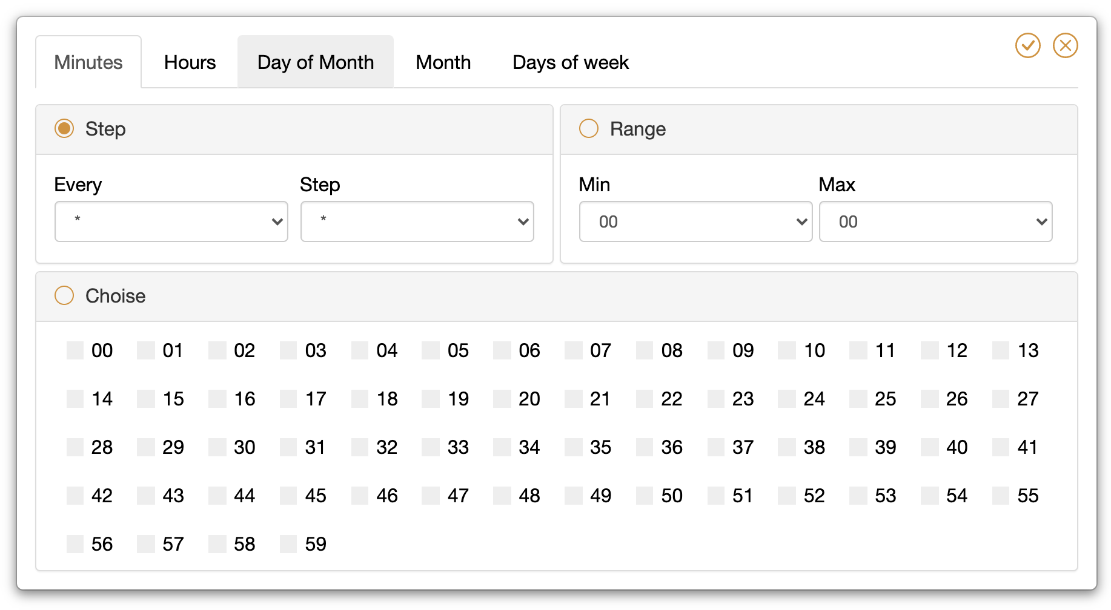Select the Minutes tab
This screenshot has height=610, width=1111.
click(88, 62)
